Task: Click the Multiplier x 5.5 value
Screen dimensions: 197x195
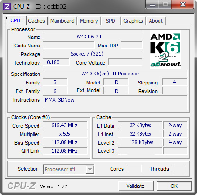Action: coord(65,134)
